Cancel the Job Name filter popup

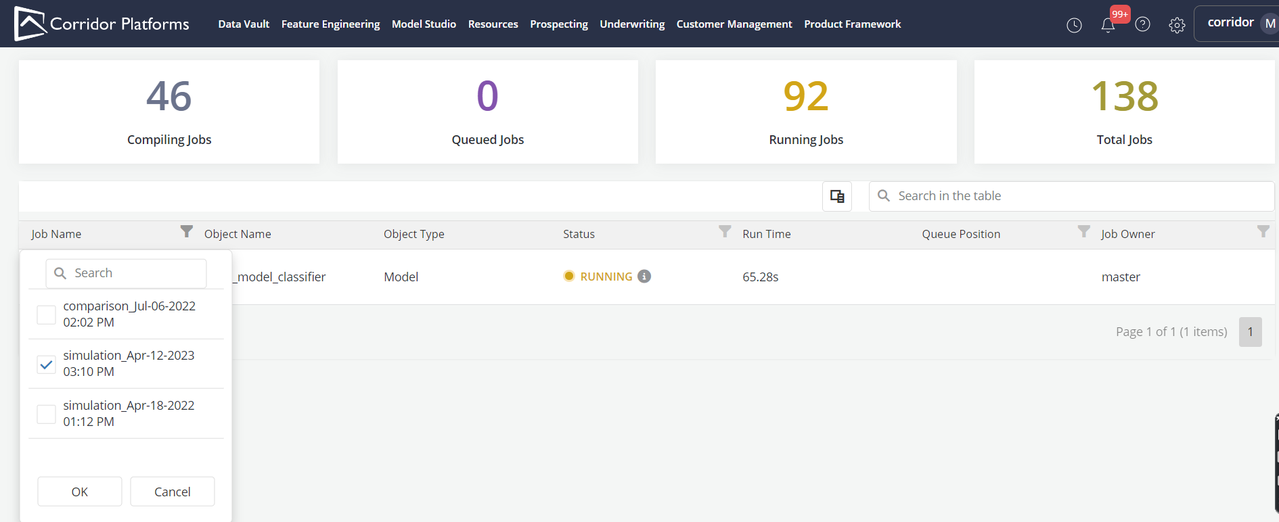(173, 492)
